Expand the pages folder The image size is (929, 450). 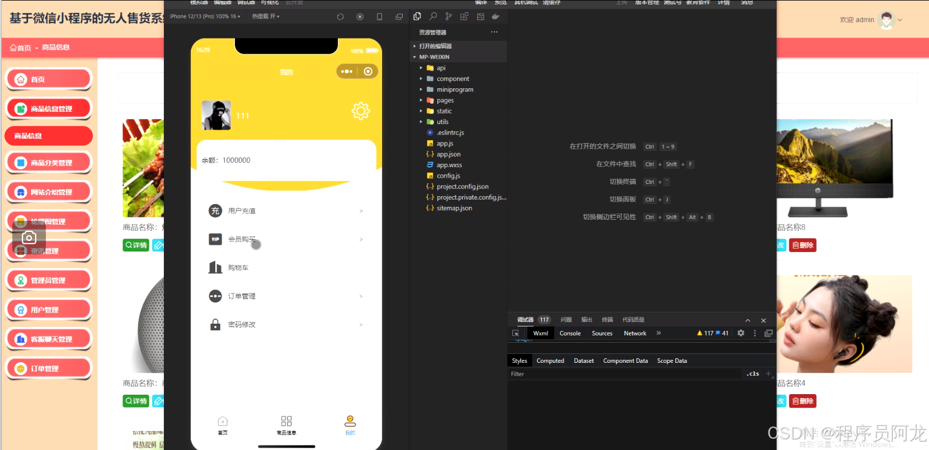coord(445,101)
